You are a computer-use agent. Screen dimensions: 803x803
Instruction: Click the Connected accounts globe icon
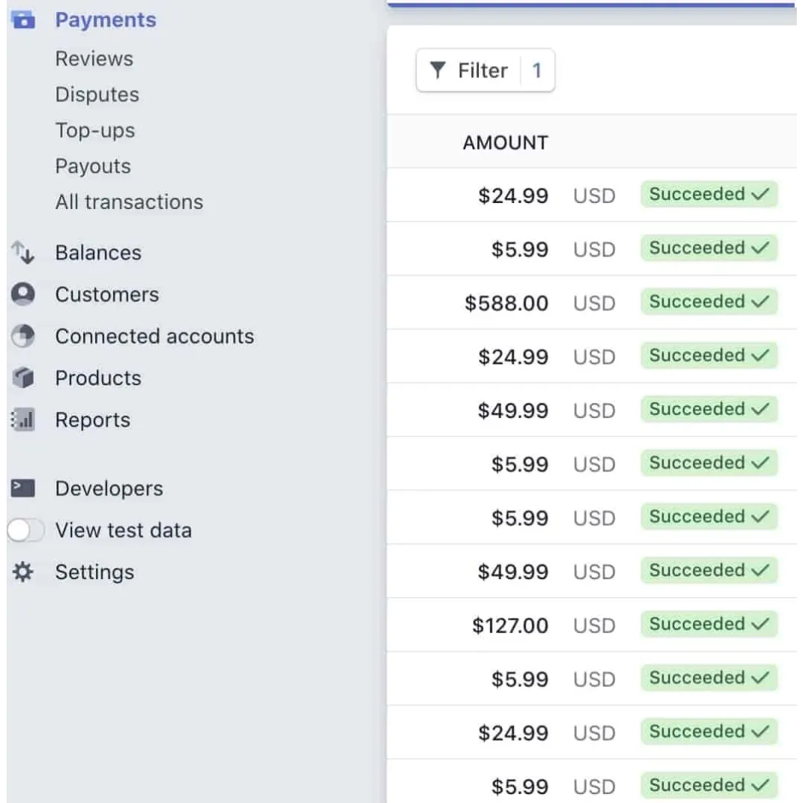(x=23, y=337)
